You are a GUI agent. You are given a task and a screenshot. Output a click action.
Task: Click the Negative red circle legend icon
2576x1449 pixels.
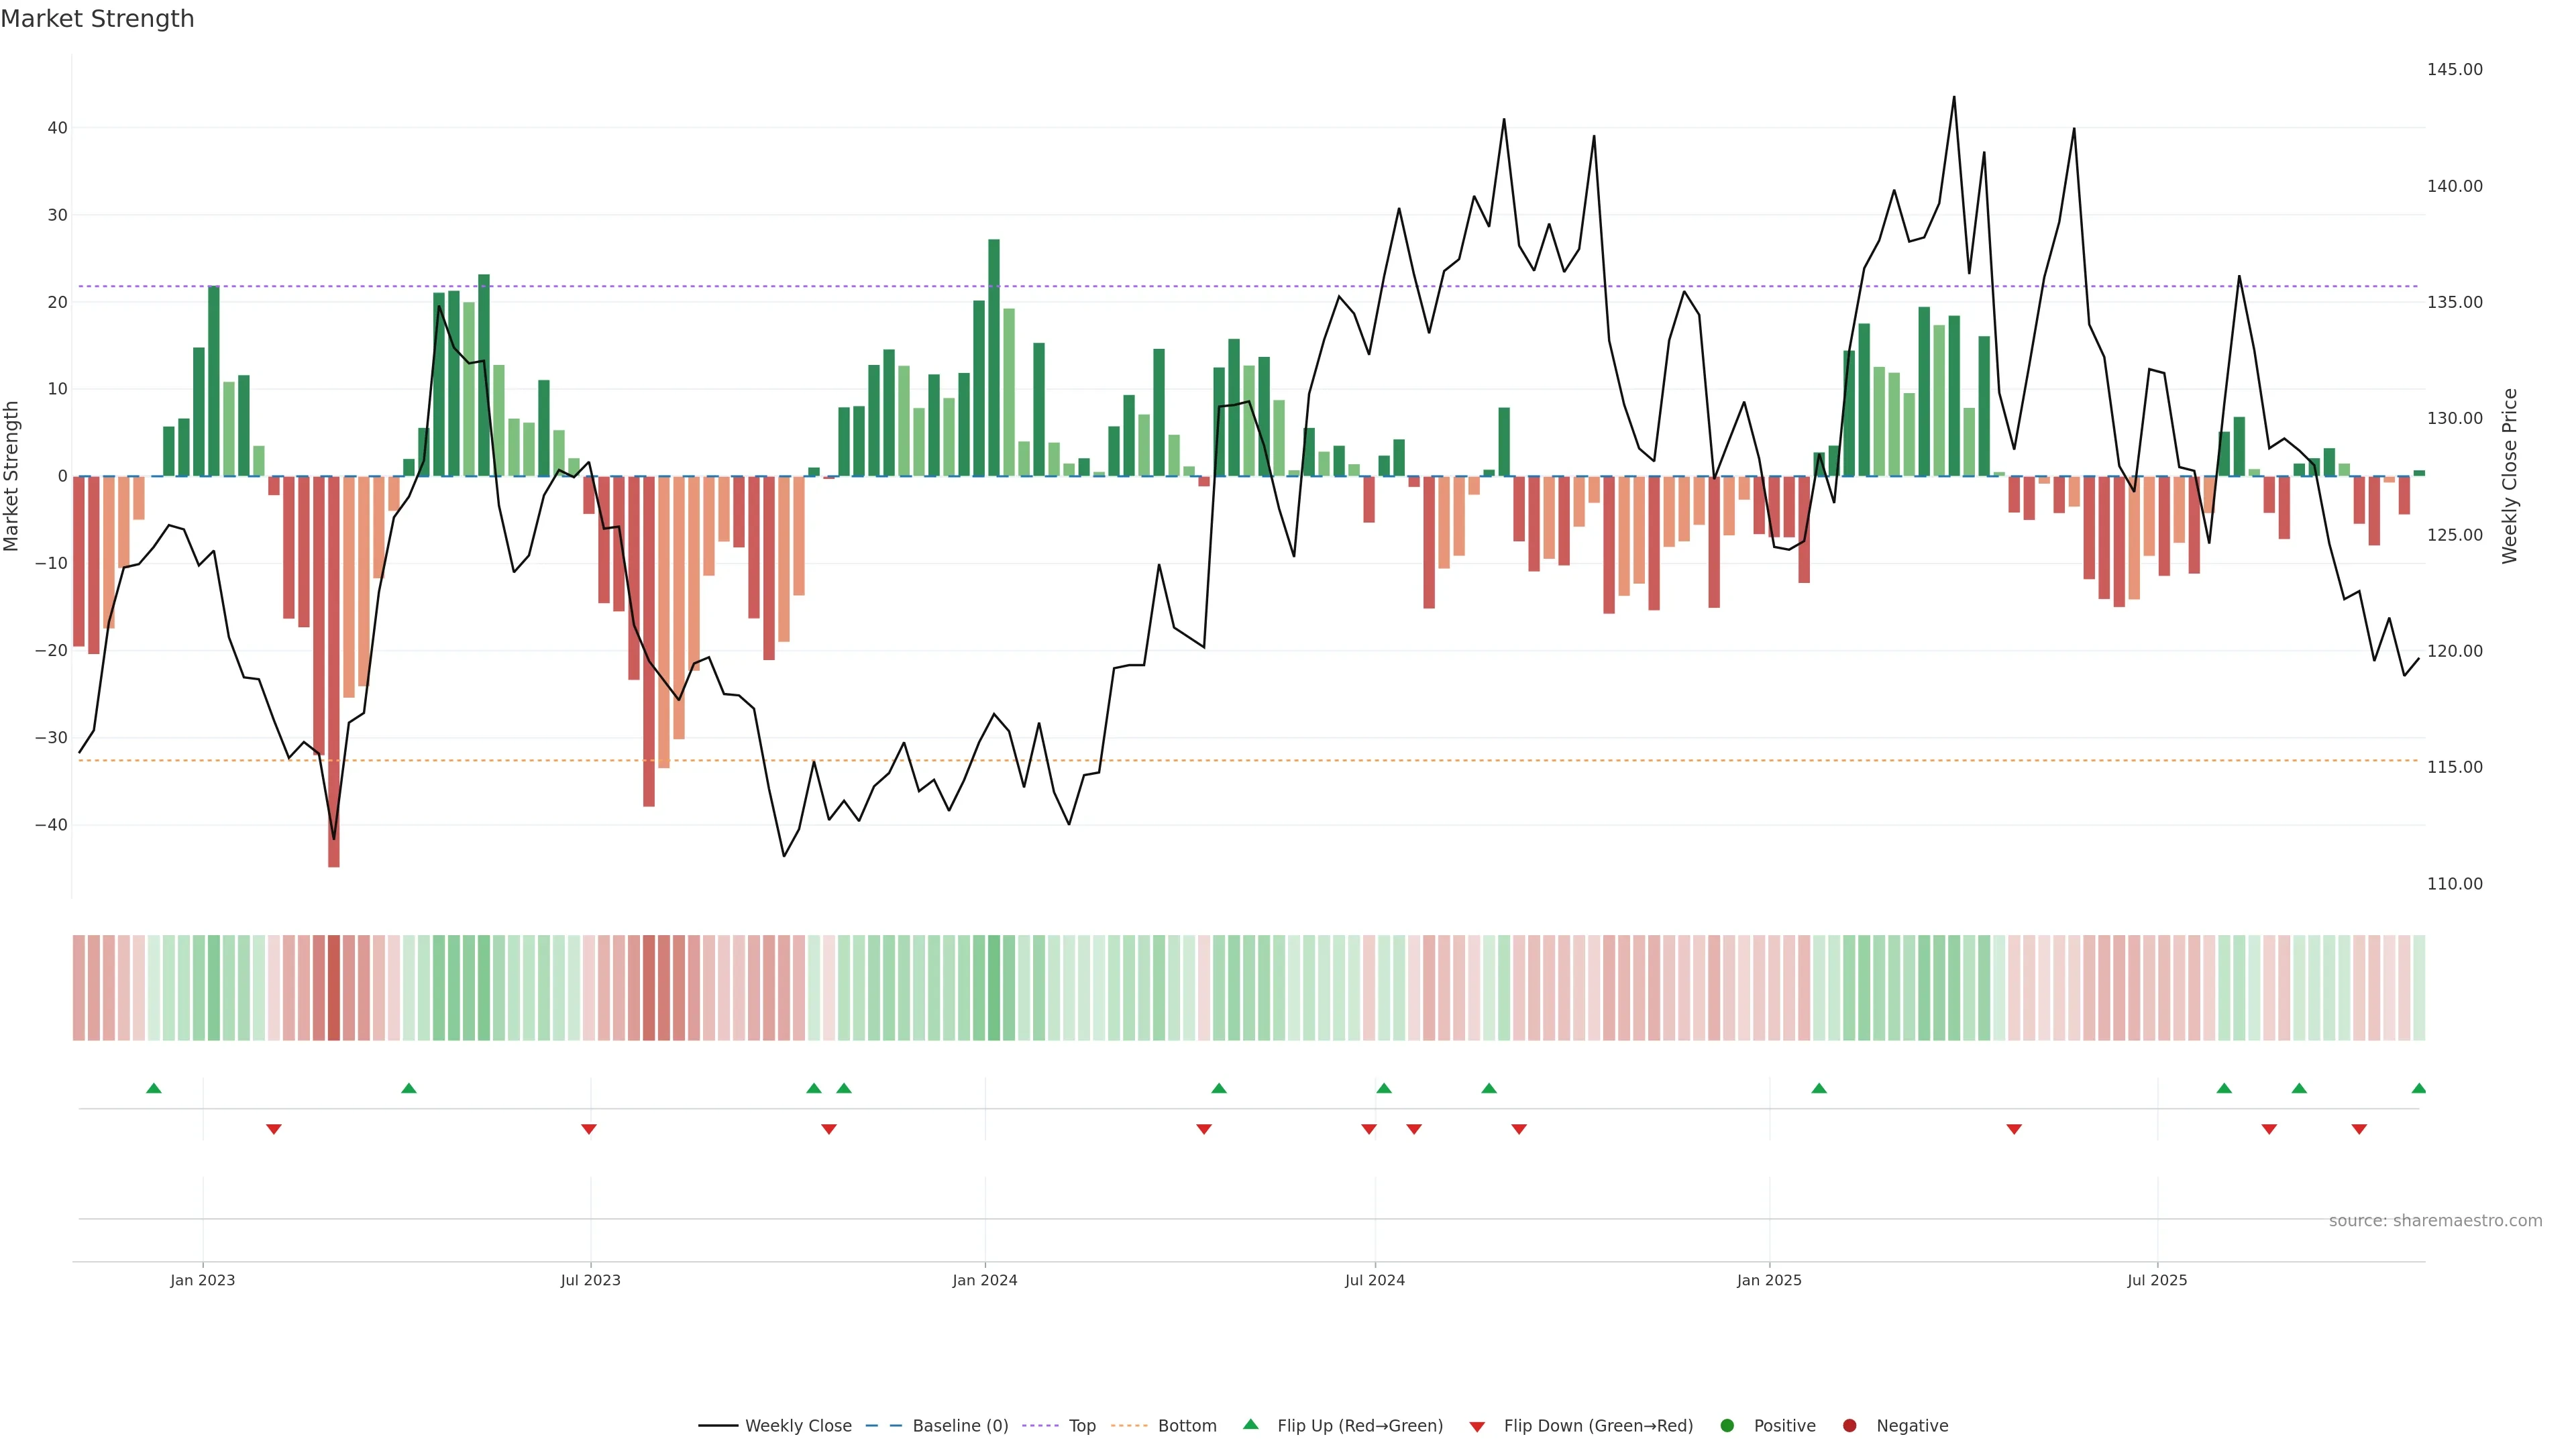tap(1849, 1426)
